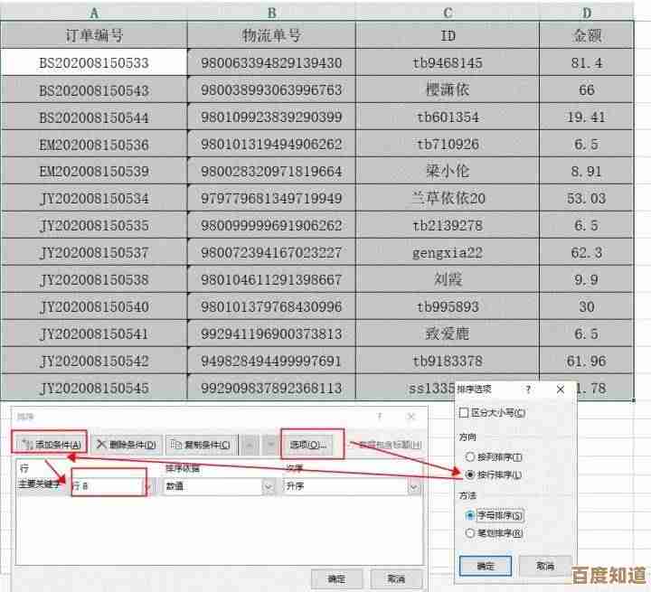Click help question mark in 排序选项 dialog

(528, 389)
